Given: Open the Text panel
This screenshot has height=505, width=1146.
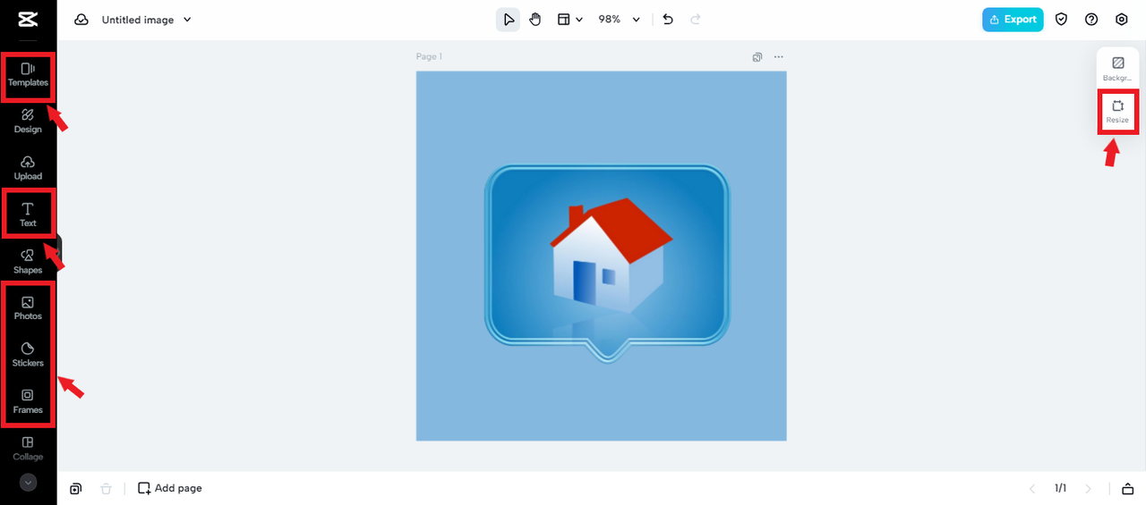Looking at the screenshot, I should [28, 215].
